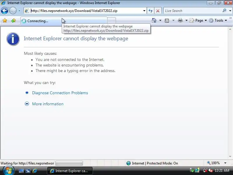Open the Favorites Center star
Image resolution: width=233 pixels, height=175 pixels.
click(x=5, y=20)
